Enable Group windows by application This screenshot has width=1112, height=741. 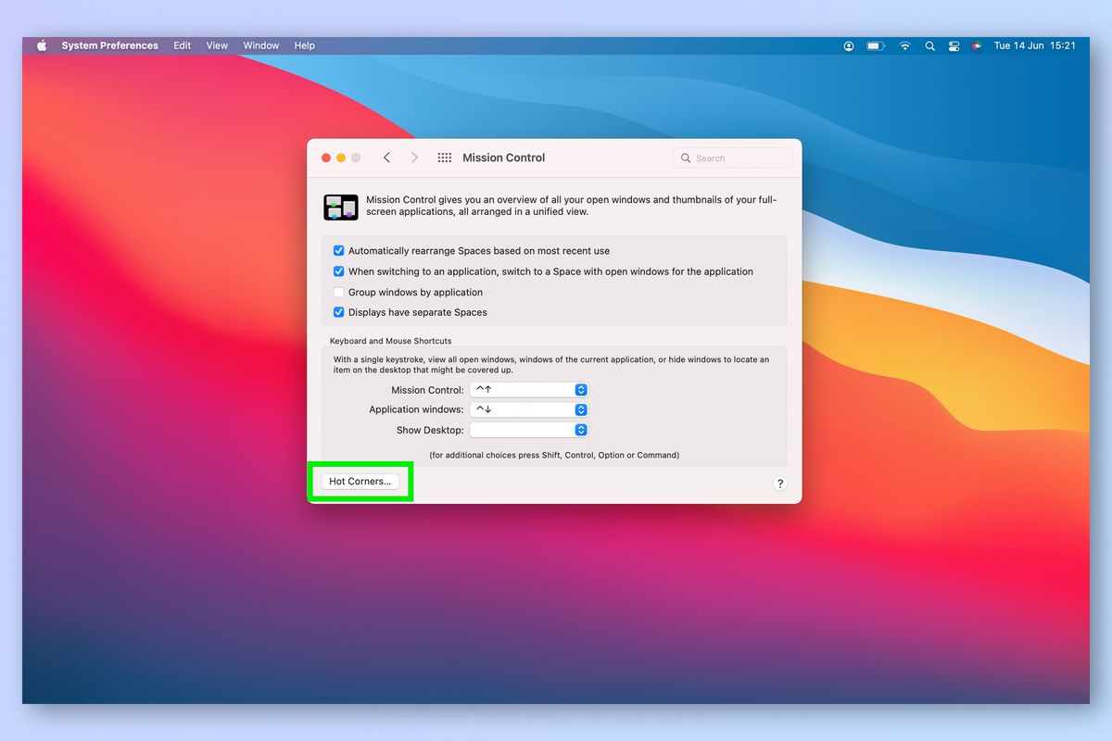pyautogui.click(x=338, y=292)
